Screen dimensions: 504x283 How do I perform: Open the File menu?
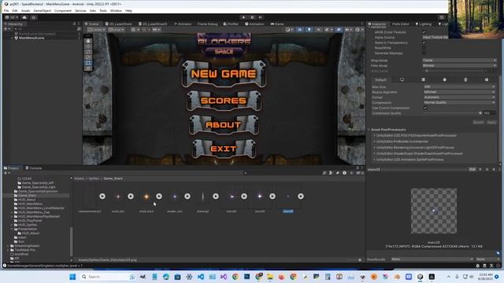(x=6, y=10)
